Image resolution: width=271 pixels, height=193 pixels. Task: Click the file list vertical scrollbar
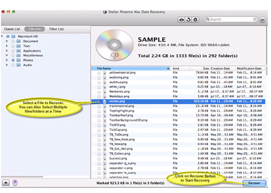click(x=267, y=71)
